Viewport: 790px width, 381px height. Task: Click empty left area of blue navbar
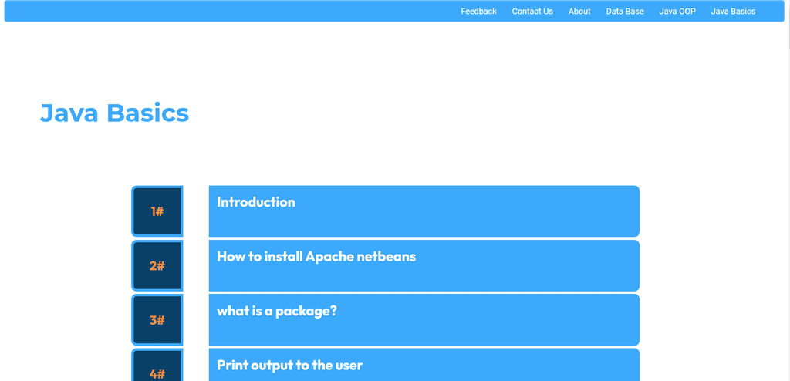coord(227,11)
